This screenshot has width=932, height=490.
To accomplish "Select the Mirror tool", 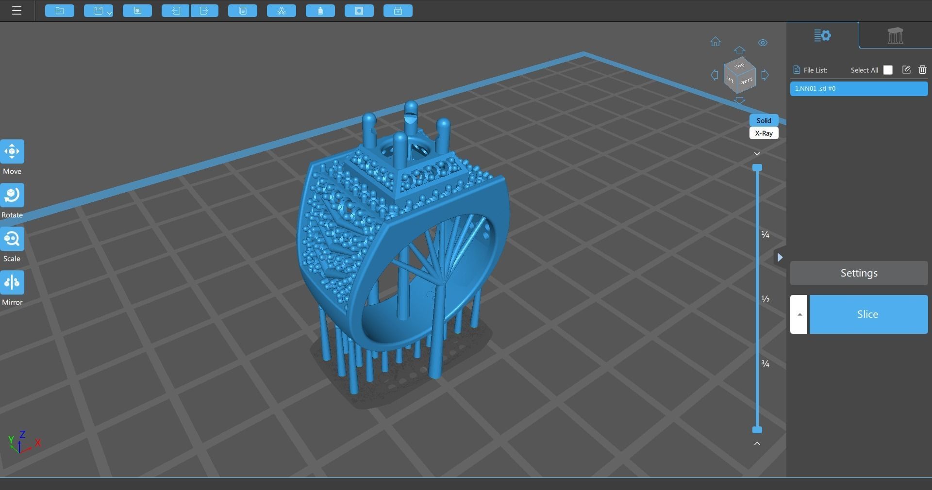I will 12,283.
